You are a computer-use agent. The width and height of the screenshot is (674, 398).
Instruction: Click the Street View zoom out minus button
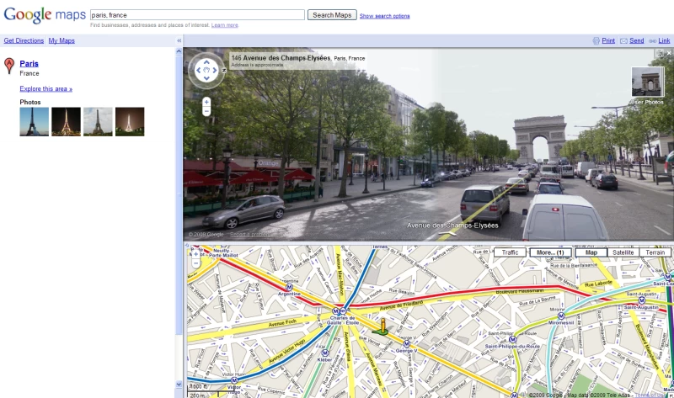[x=206, y=111]
